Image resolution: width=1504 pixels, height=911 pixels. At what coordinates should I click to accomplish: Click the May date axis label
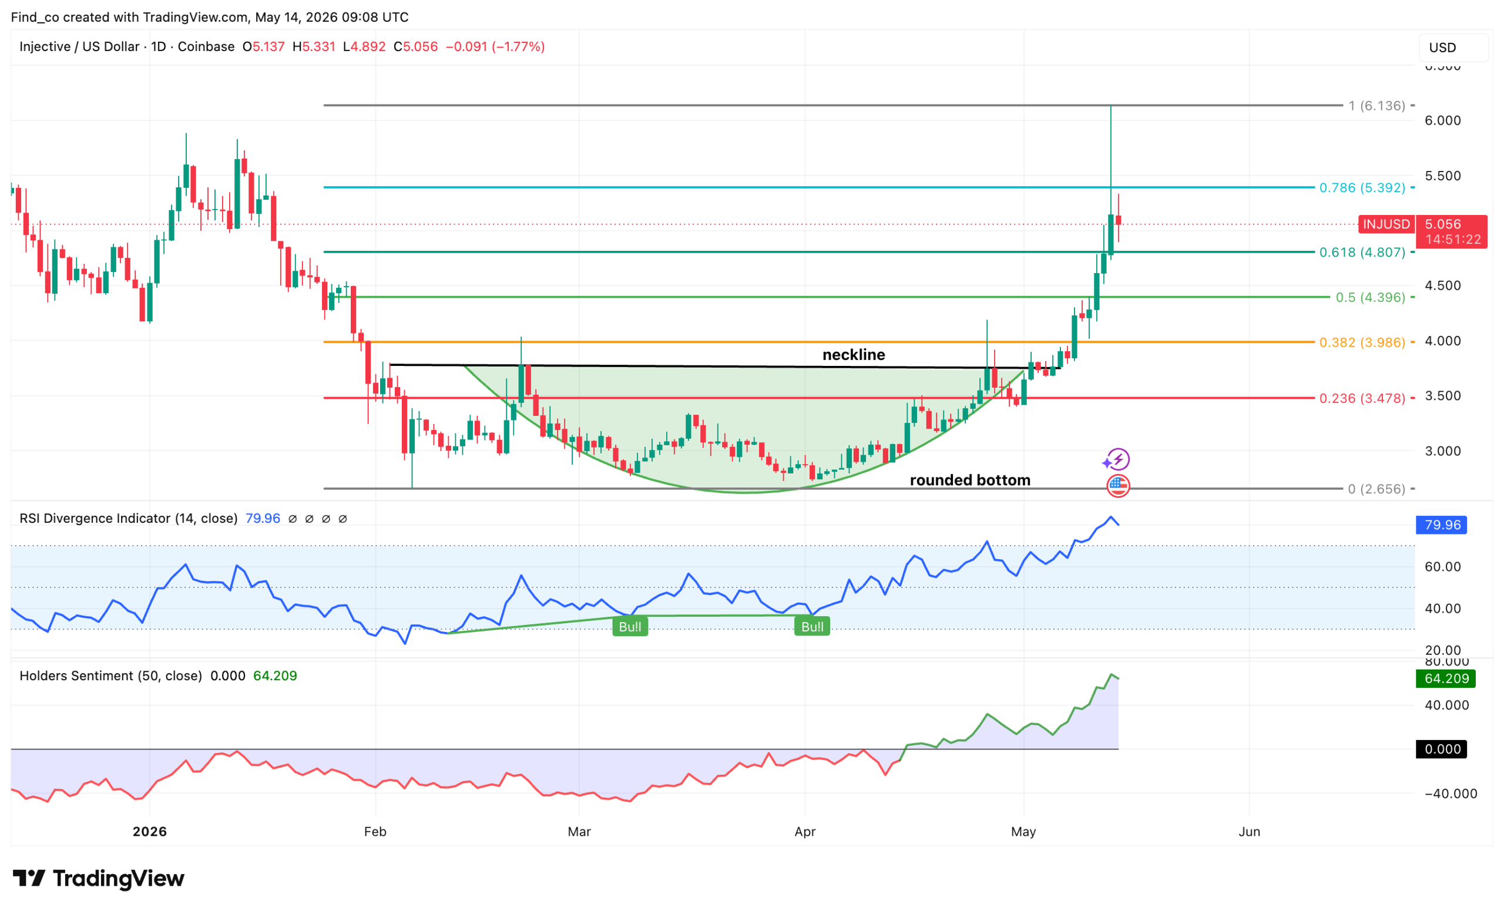click(1023, 831)
